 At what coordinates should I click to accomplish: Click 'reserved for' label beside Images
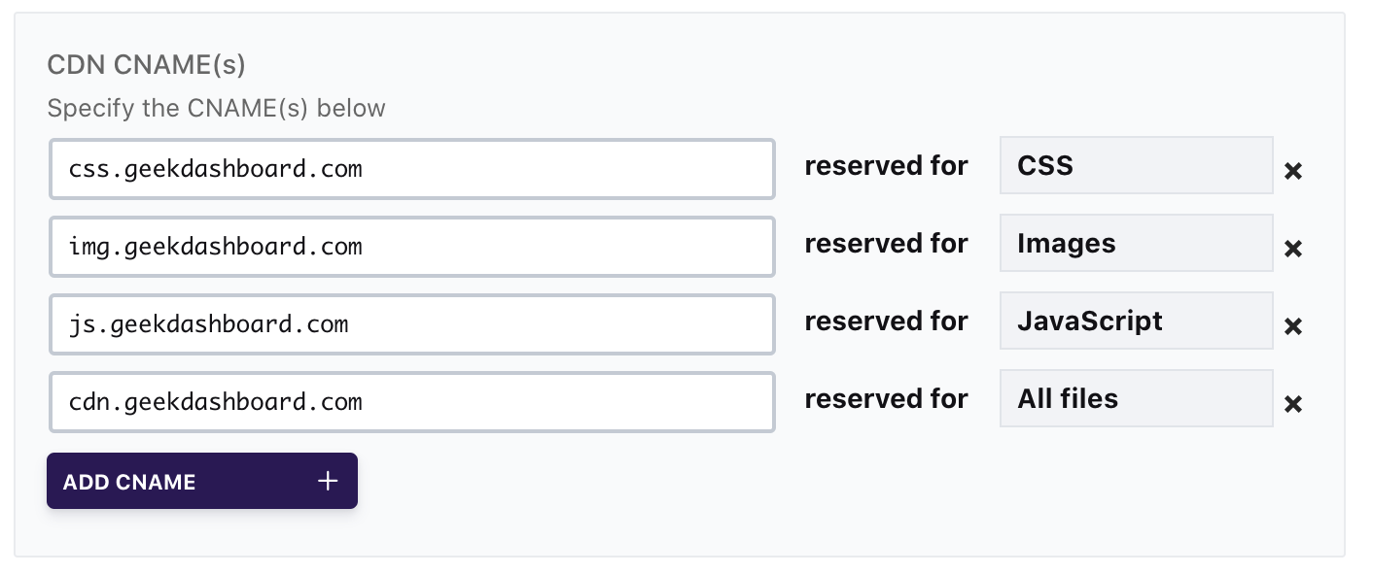[x=886, y=244]
